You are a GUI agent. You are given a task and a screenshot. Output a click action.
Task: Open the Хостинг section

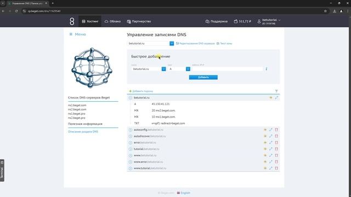[90, 21]
